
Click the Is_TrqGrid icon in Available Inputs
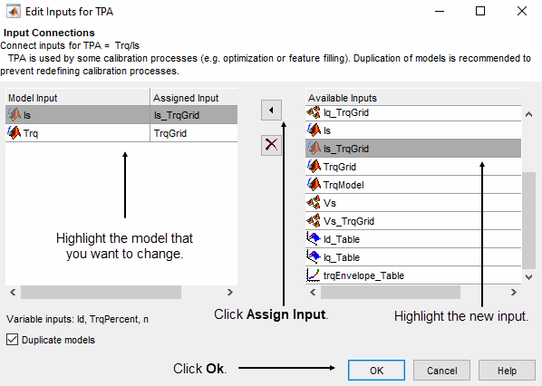[314, 149]
